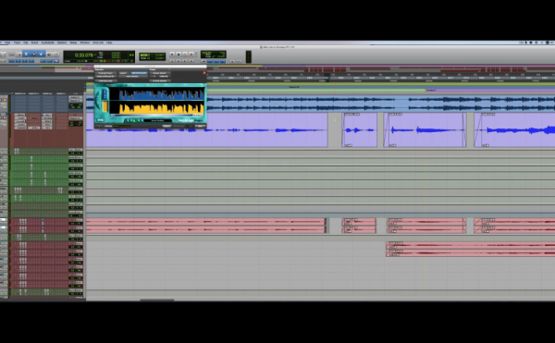Select the Selector tool
Image resolution: width=555 pixels, height=343 pixels.
pos(34,55)
